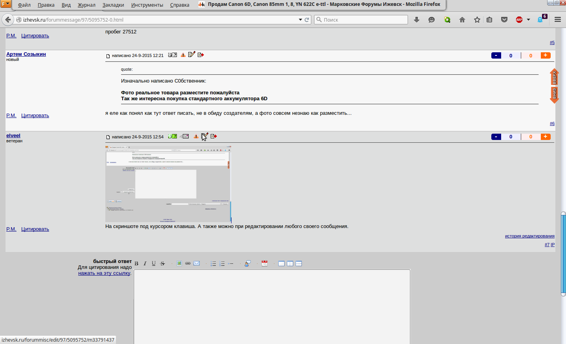Open the история редактирования link

(529, 236)
